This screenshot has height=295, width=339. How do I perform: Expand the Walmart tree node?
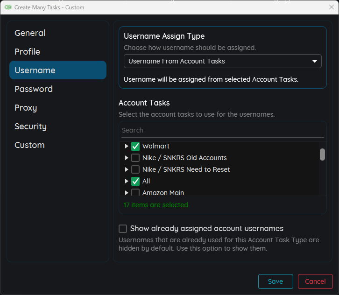[x=127, y=146]
